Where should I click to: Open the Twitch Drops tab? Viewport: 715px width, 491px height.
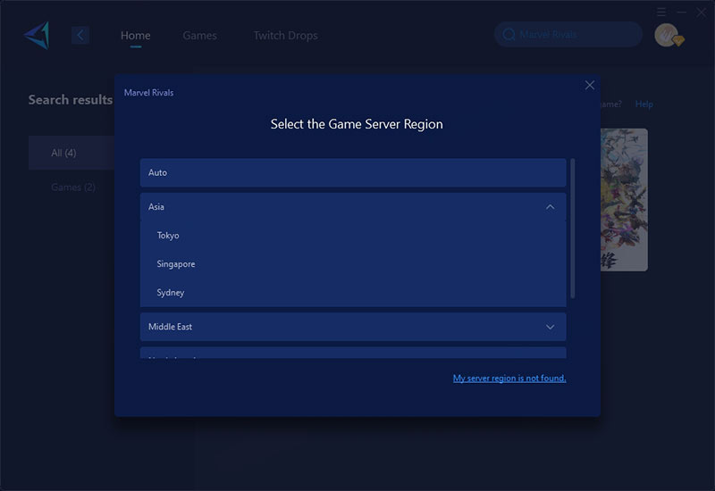(x=285, y=36)
